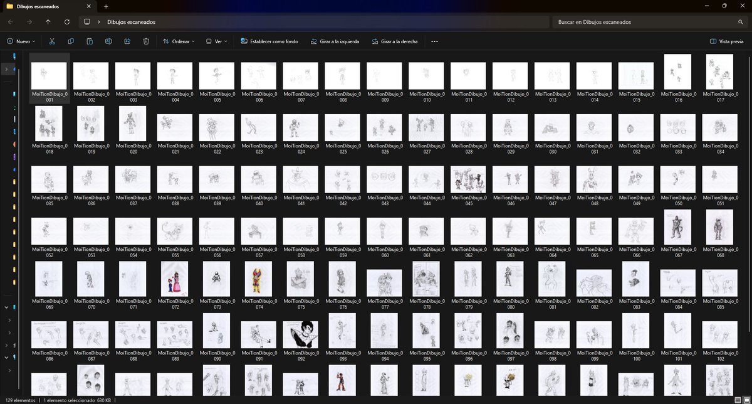Refresh the folder view
Viewport: 752px width, 404px height.
67,22
